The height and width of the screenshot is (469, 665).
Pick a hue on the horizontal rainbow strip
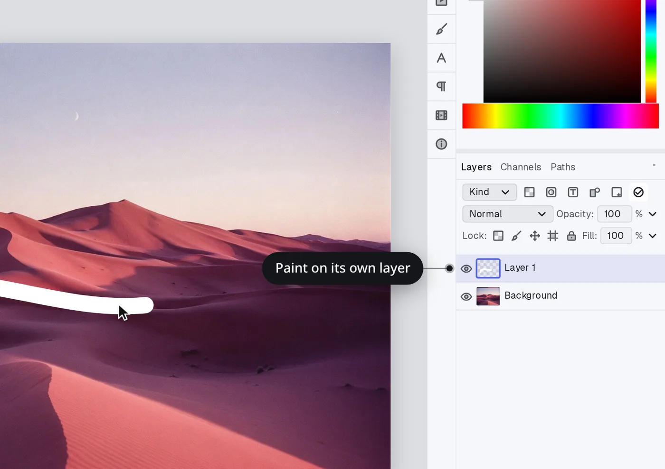pos(560,116)
